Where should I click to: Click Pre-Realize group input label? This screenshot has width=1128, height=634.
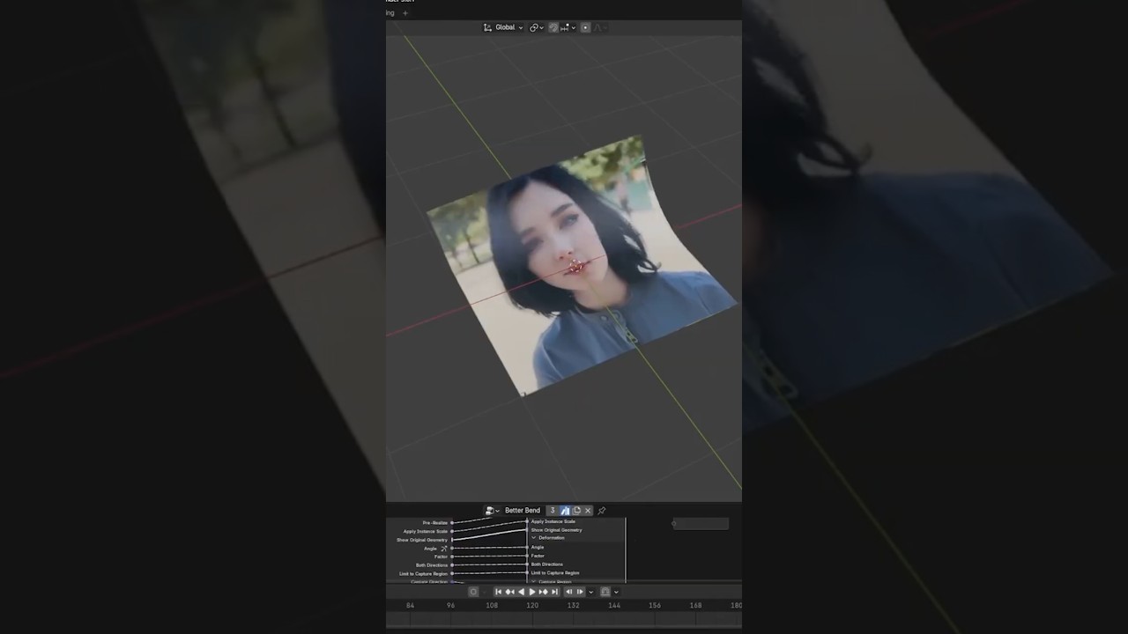[435, 523]
